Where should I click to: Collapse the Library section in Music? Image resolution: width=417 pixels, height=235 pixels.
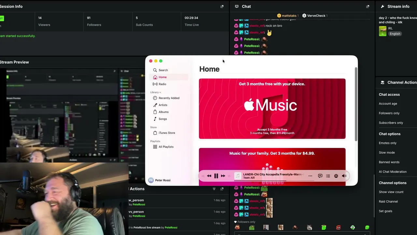point(156,92)
